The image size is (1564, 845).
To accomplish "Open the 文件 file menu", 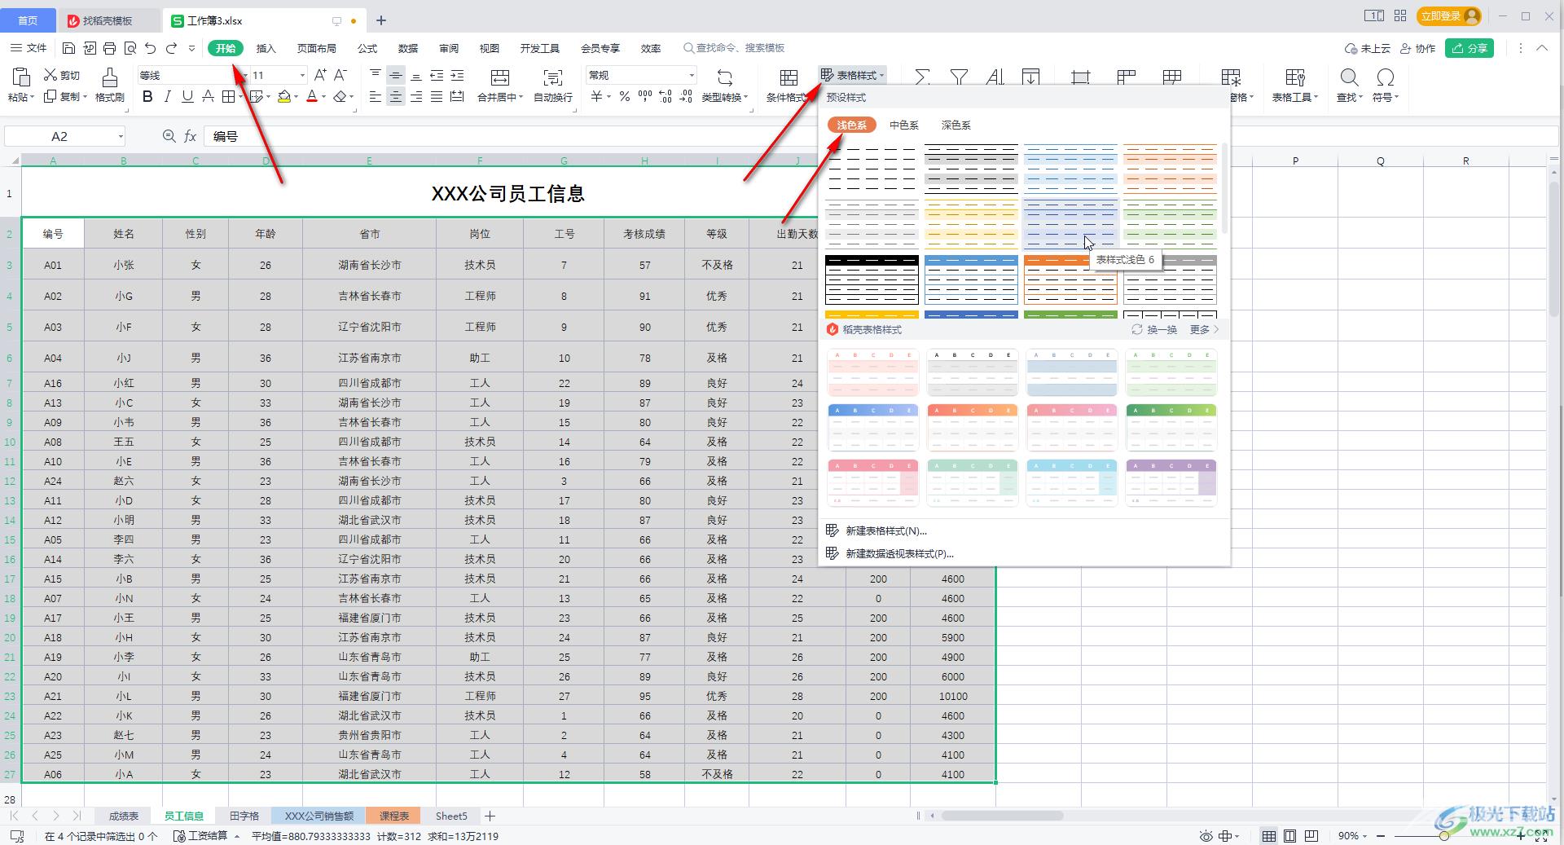I will [x=29, y=48].
